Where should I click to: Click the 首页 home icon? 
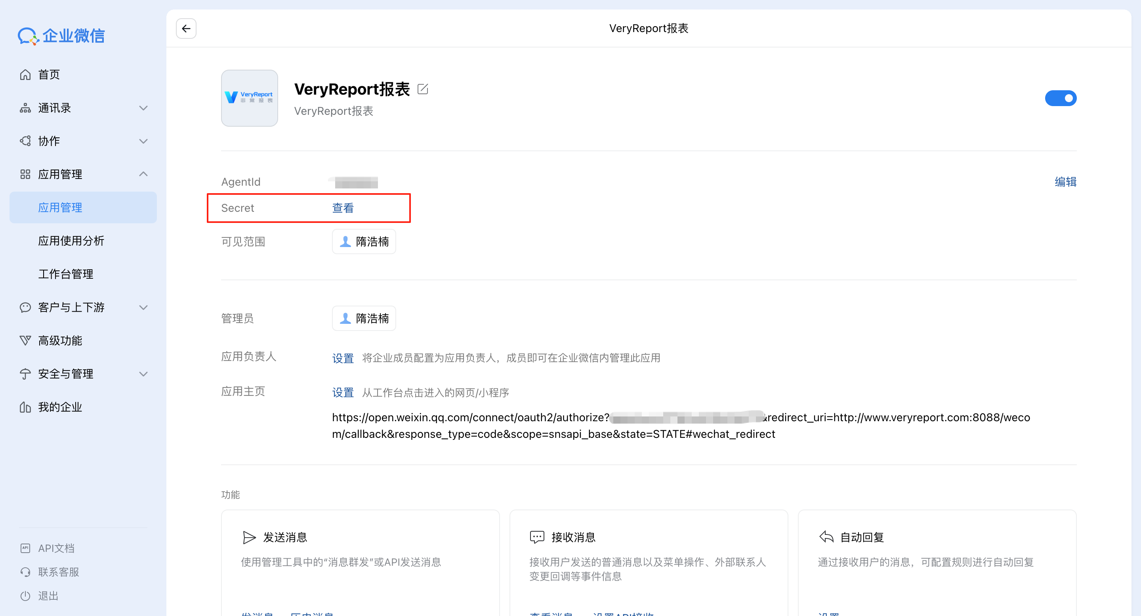coord(25,74)
